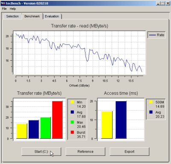This screenshot has width=171, height=164.
Task: Click the tecBench title bar icon
Action: [x=3, y=3]
